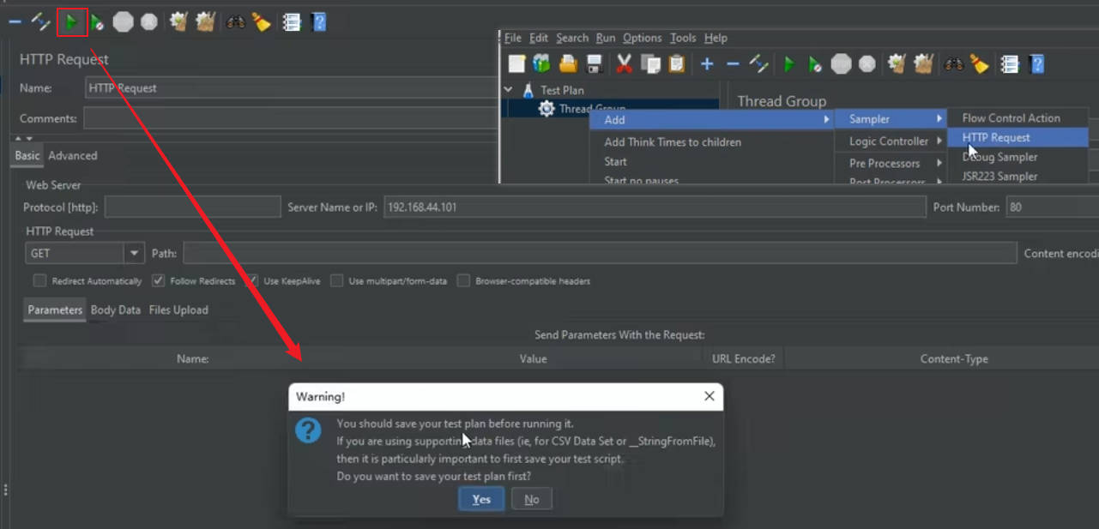This screenshot has width=1099, height=529.
Task: Click the New test plan icon
Action: click(x=516, y=63)
